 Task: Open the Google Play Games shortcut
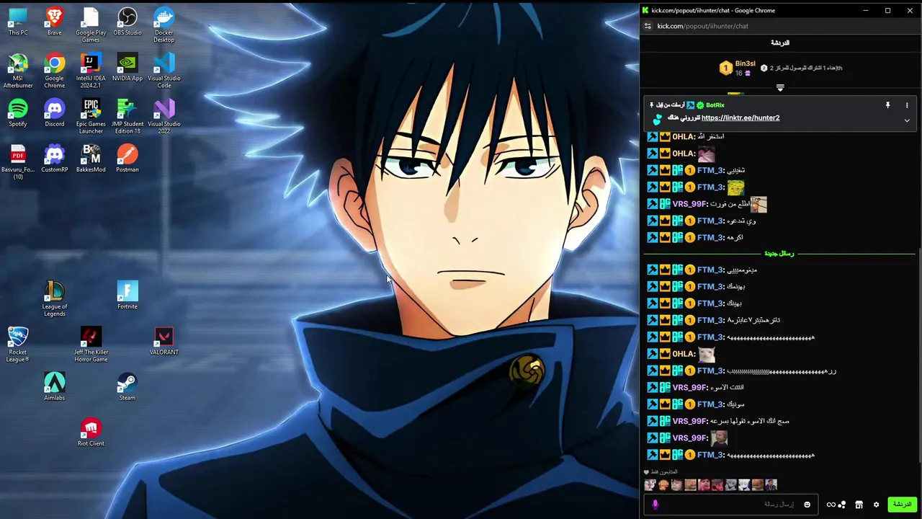pos(91,25)
